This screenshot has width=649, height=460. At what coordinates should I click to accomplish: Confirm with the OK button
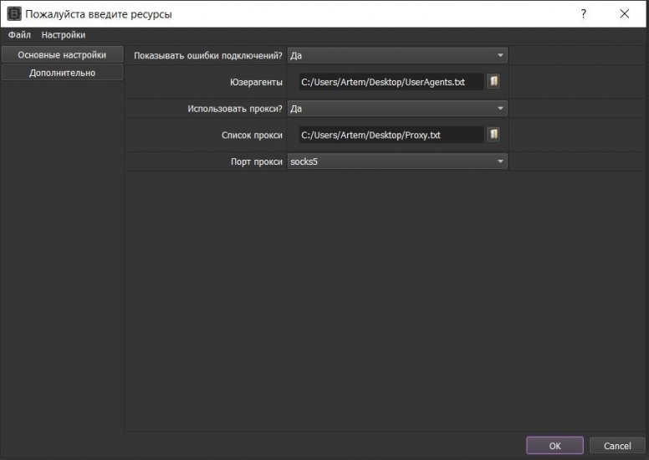[554, 446]
